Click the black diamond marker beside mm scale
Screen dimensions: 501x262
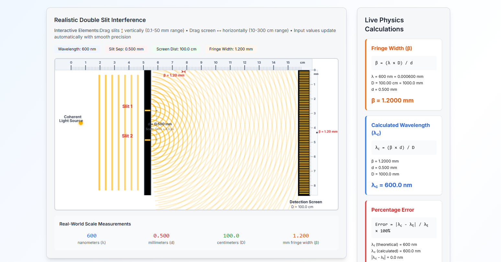click(x=317, y=132)
